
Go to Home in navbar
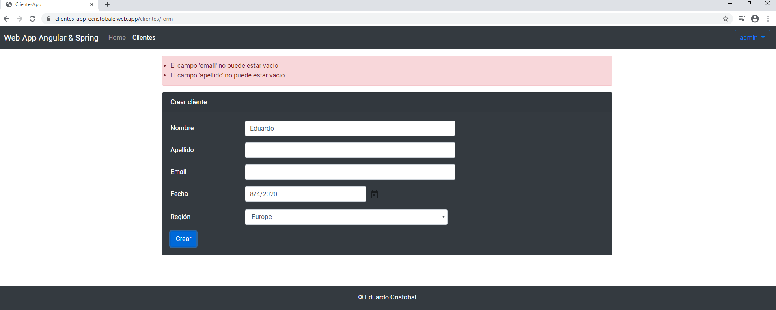(117, 37)
